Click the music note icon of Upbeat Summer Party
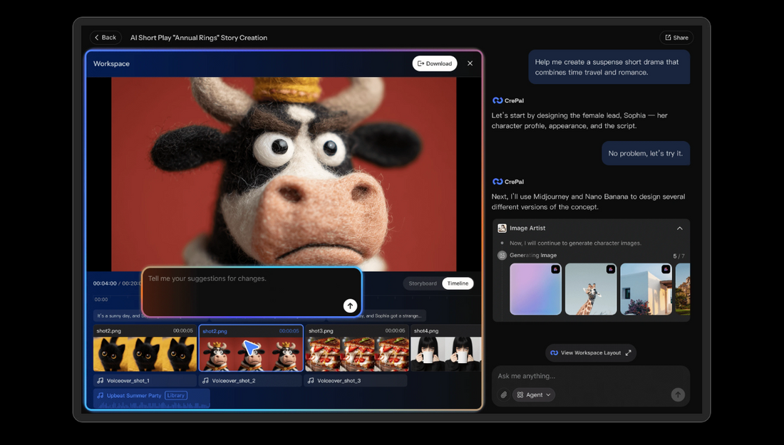The image size is (784, 445). click(x=100, y=396)
